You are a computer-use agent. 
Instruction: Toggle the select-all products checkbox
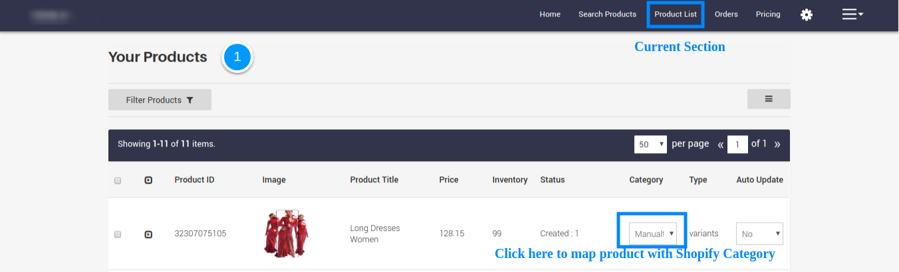(x=118, y=180)
